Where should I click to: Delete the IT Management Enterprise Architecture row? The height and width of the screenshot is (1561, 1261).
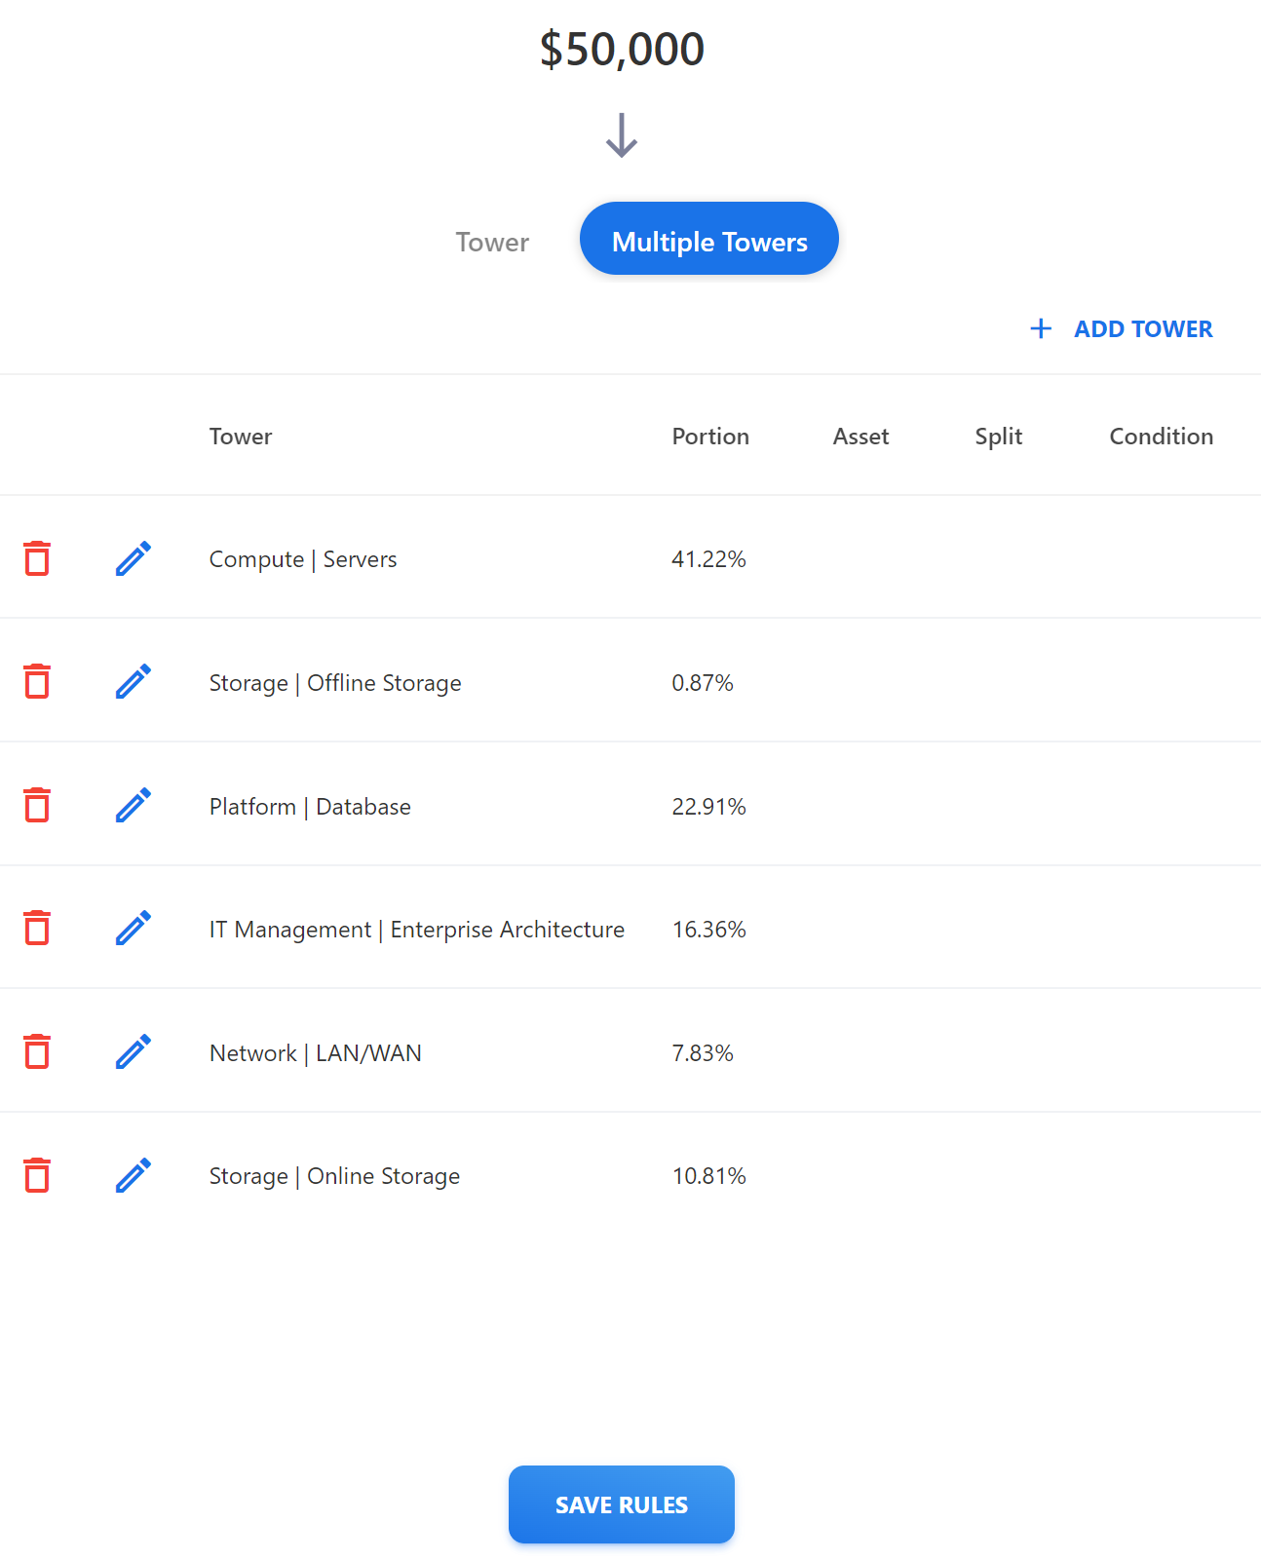point(37,929)
